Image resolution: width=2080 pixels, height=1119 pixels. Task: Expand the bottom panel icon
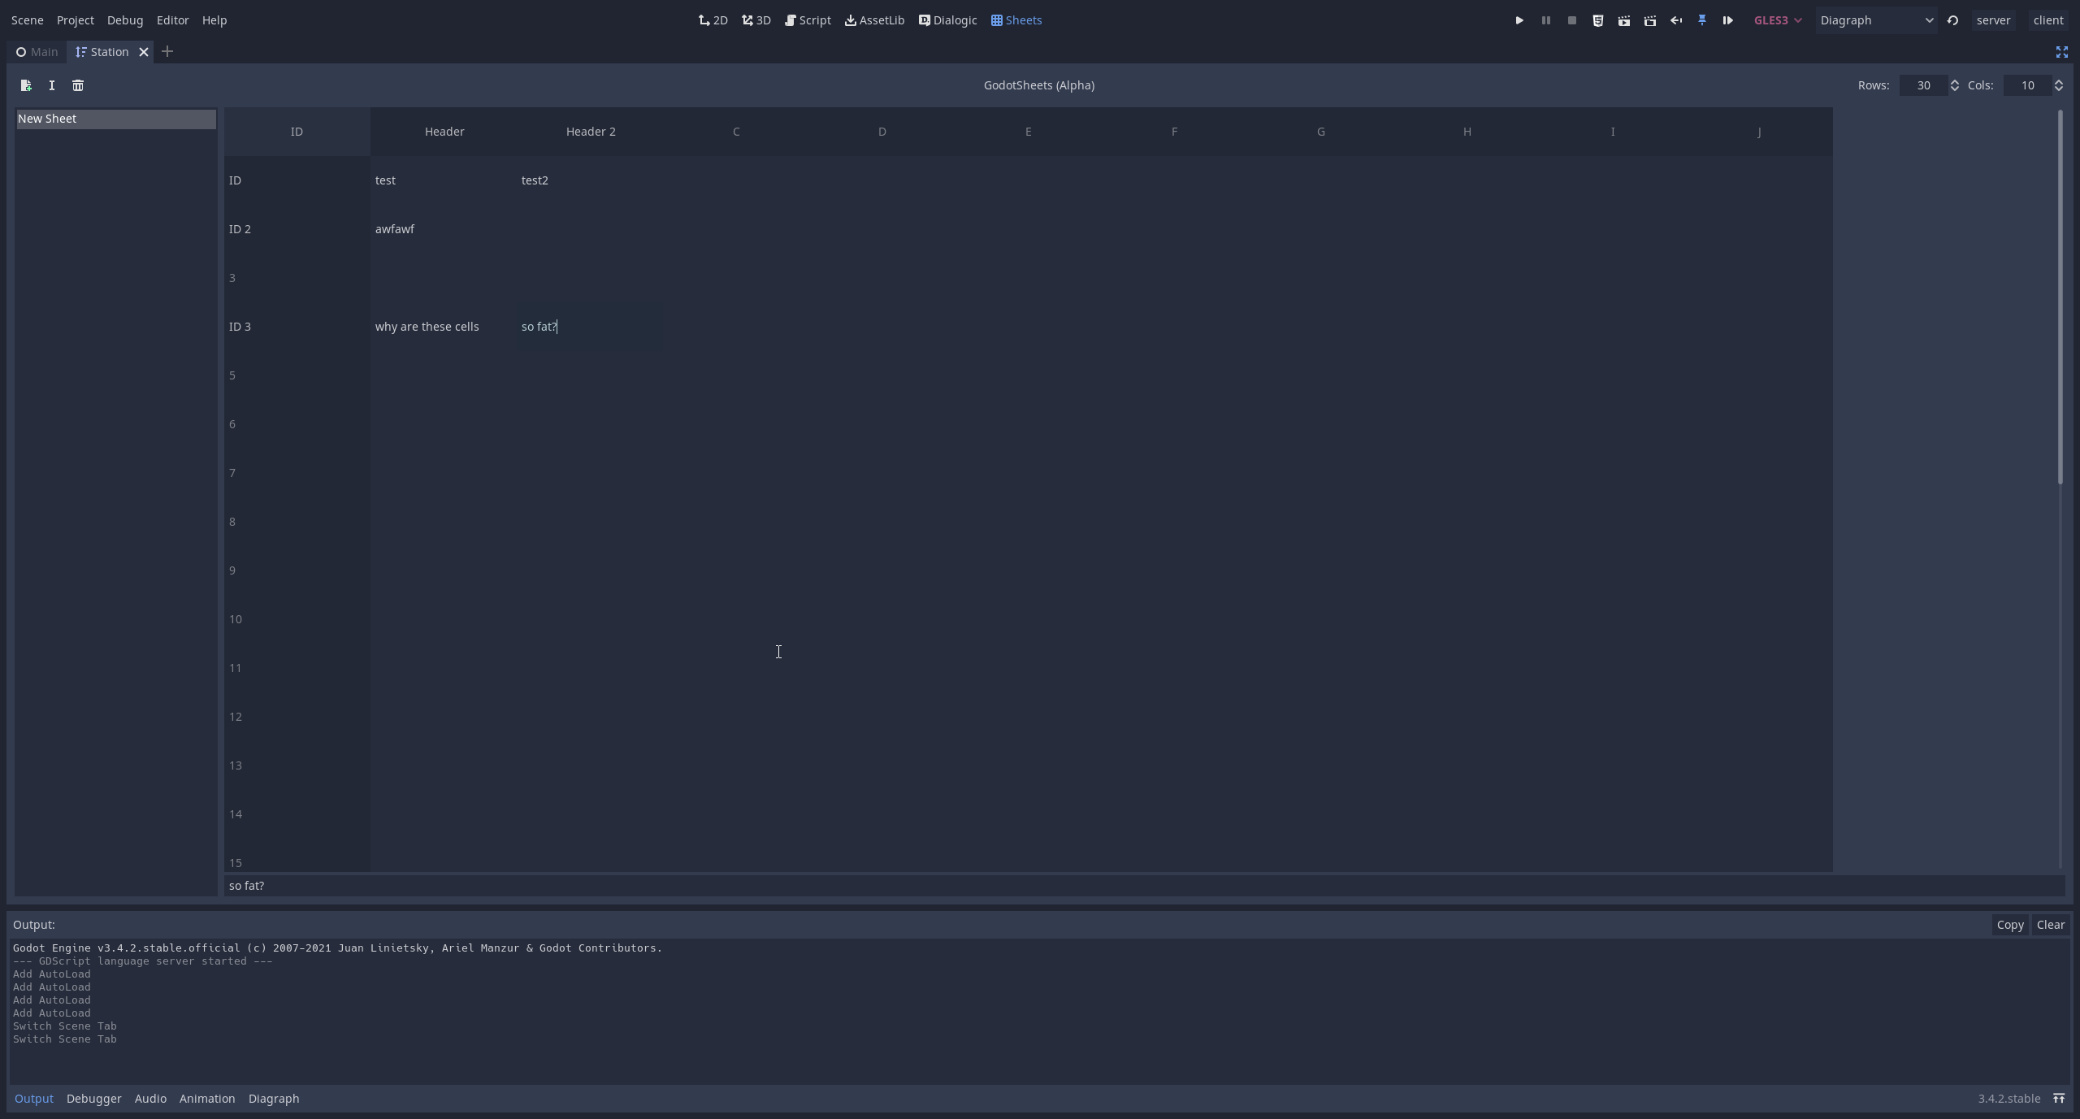click(2059, 1099)
